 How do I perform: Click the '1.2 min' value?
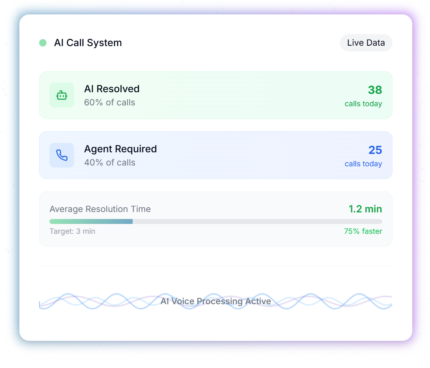(x=365, y=209)
